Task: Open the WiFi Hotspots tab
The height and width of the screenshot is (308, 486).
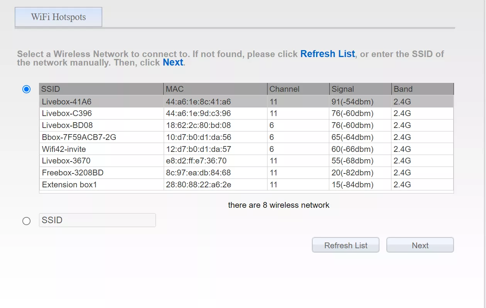Action: coord(58,17)
